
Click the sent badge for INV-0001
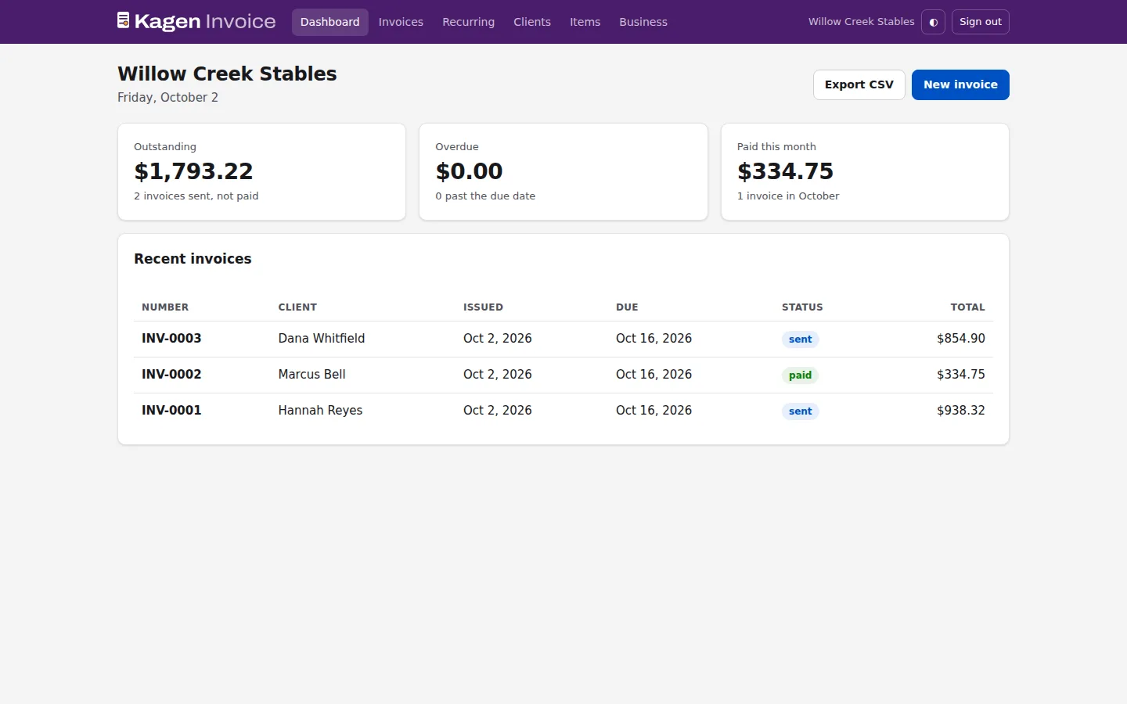pos(800,411)
